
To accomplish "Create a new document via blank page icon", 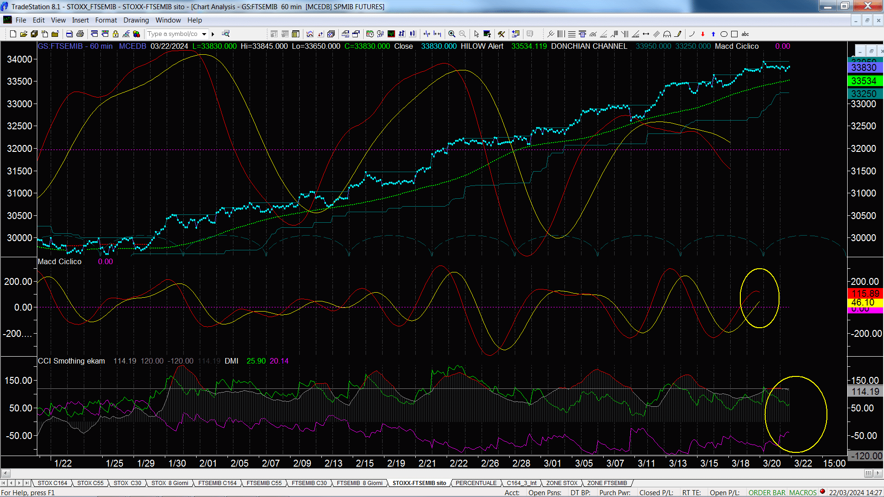I will pyautogui.click(x=13, y=34).
